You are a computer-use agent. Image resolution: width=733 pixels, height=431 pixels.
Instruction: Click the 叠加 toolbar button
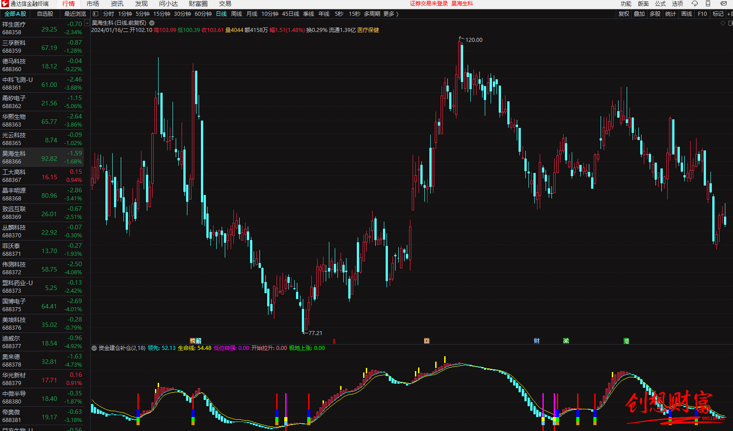click(x=639, y=14)
